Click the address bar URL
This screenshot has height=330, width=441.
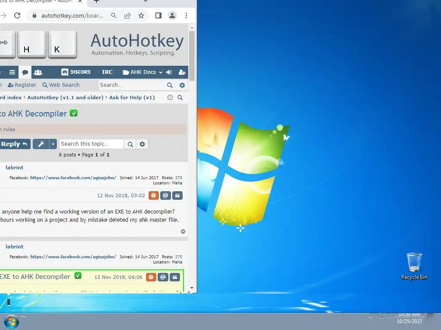pos(72,15)
